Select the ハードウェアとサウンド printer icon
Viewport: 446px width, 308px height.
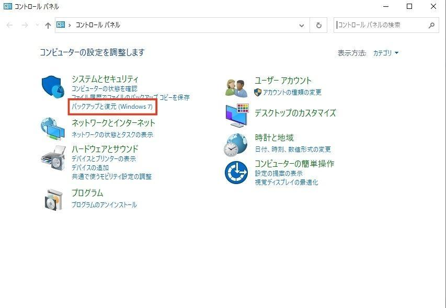52,158
